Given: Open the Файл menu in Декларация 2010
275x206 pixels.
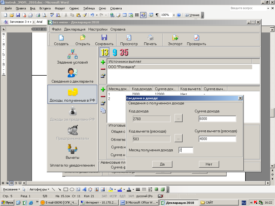Looking at the screenshot, I should coord(56,29).
